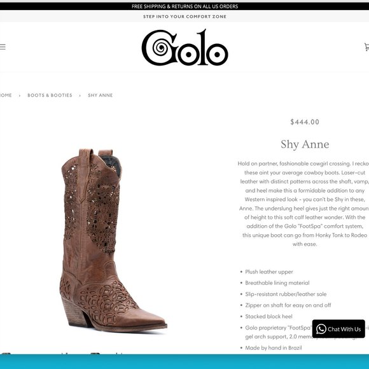Image resolution: width=369 pixels, height=369 pixels.
Task: Click the breadcrumb arrow after Boots & Booties
Action: [80, 95]
